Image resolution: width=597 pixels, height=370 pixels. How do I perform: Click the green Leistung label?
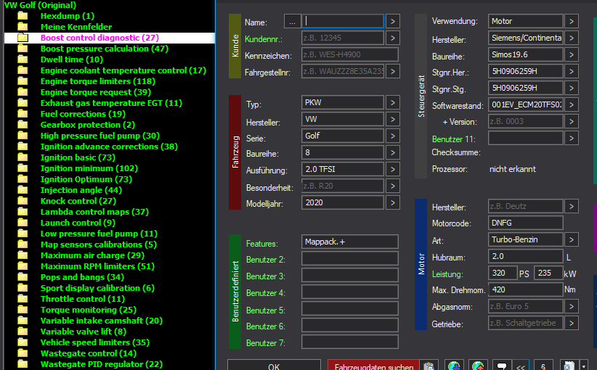pyautogui.click(x=447, y=274)
